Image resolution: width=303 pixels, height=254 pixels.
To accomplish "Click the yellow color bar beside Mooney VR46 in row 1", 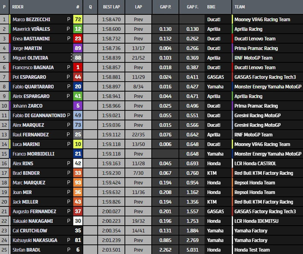I will tap(233, 19).
